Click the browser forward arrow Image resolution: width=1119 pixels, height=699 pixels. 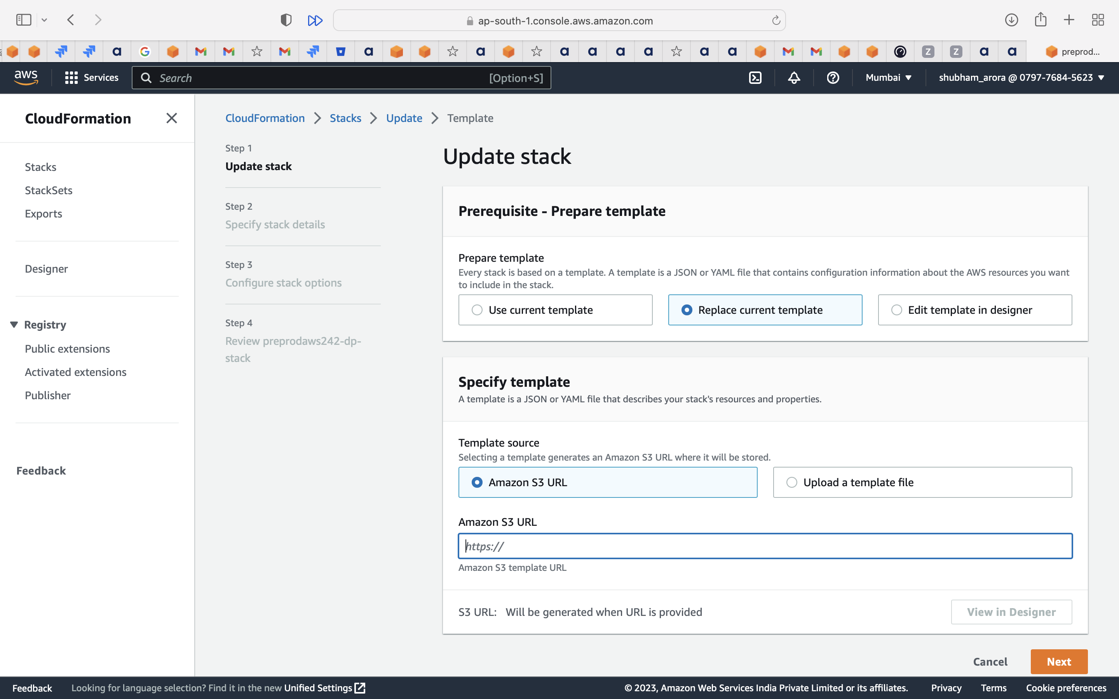(x=98, y=20)
